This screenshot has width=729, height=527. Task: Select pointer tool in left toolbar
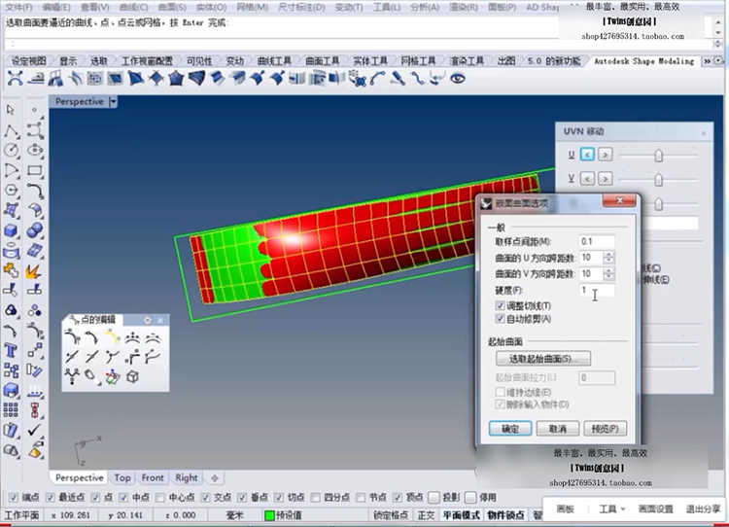point(11,110)
